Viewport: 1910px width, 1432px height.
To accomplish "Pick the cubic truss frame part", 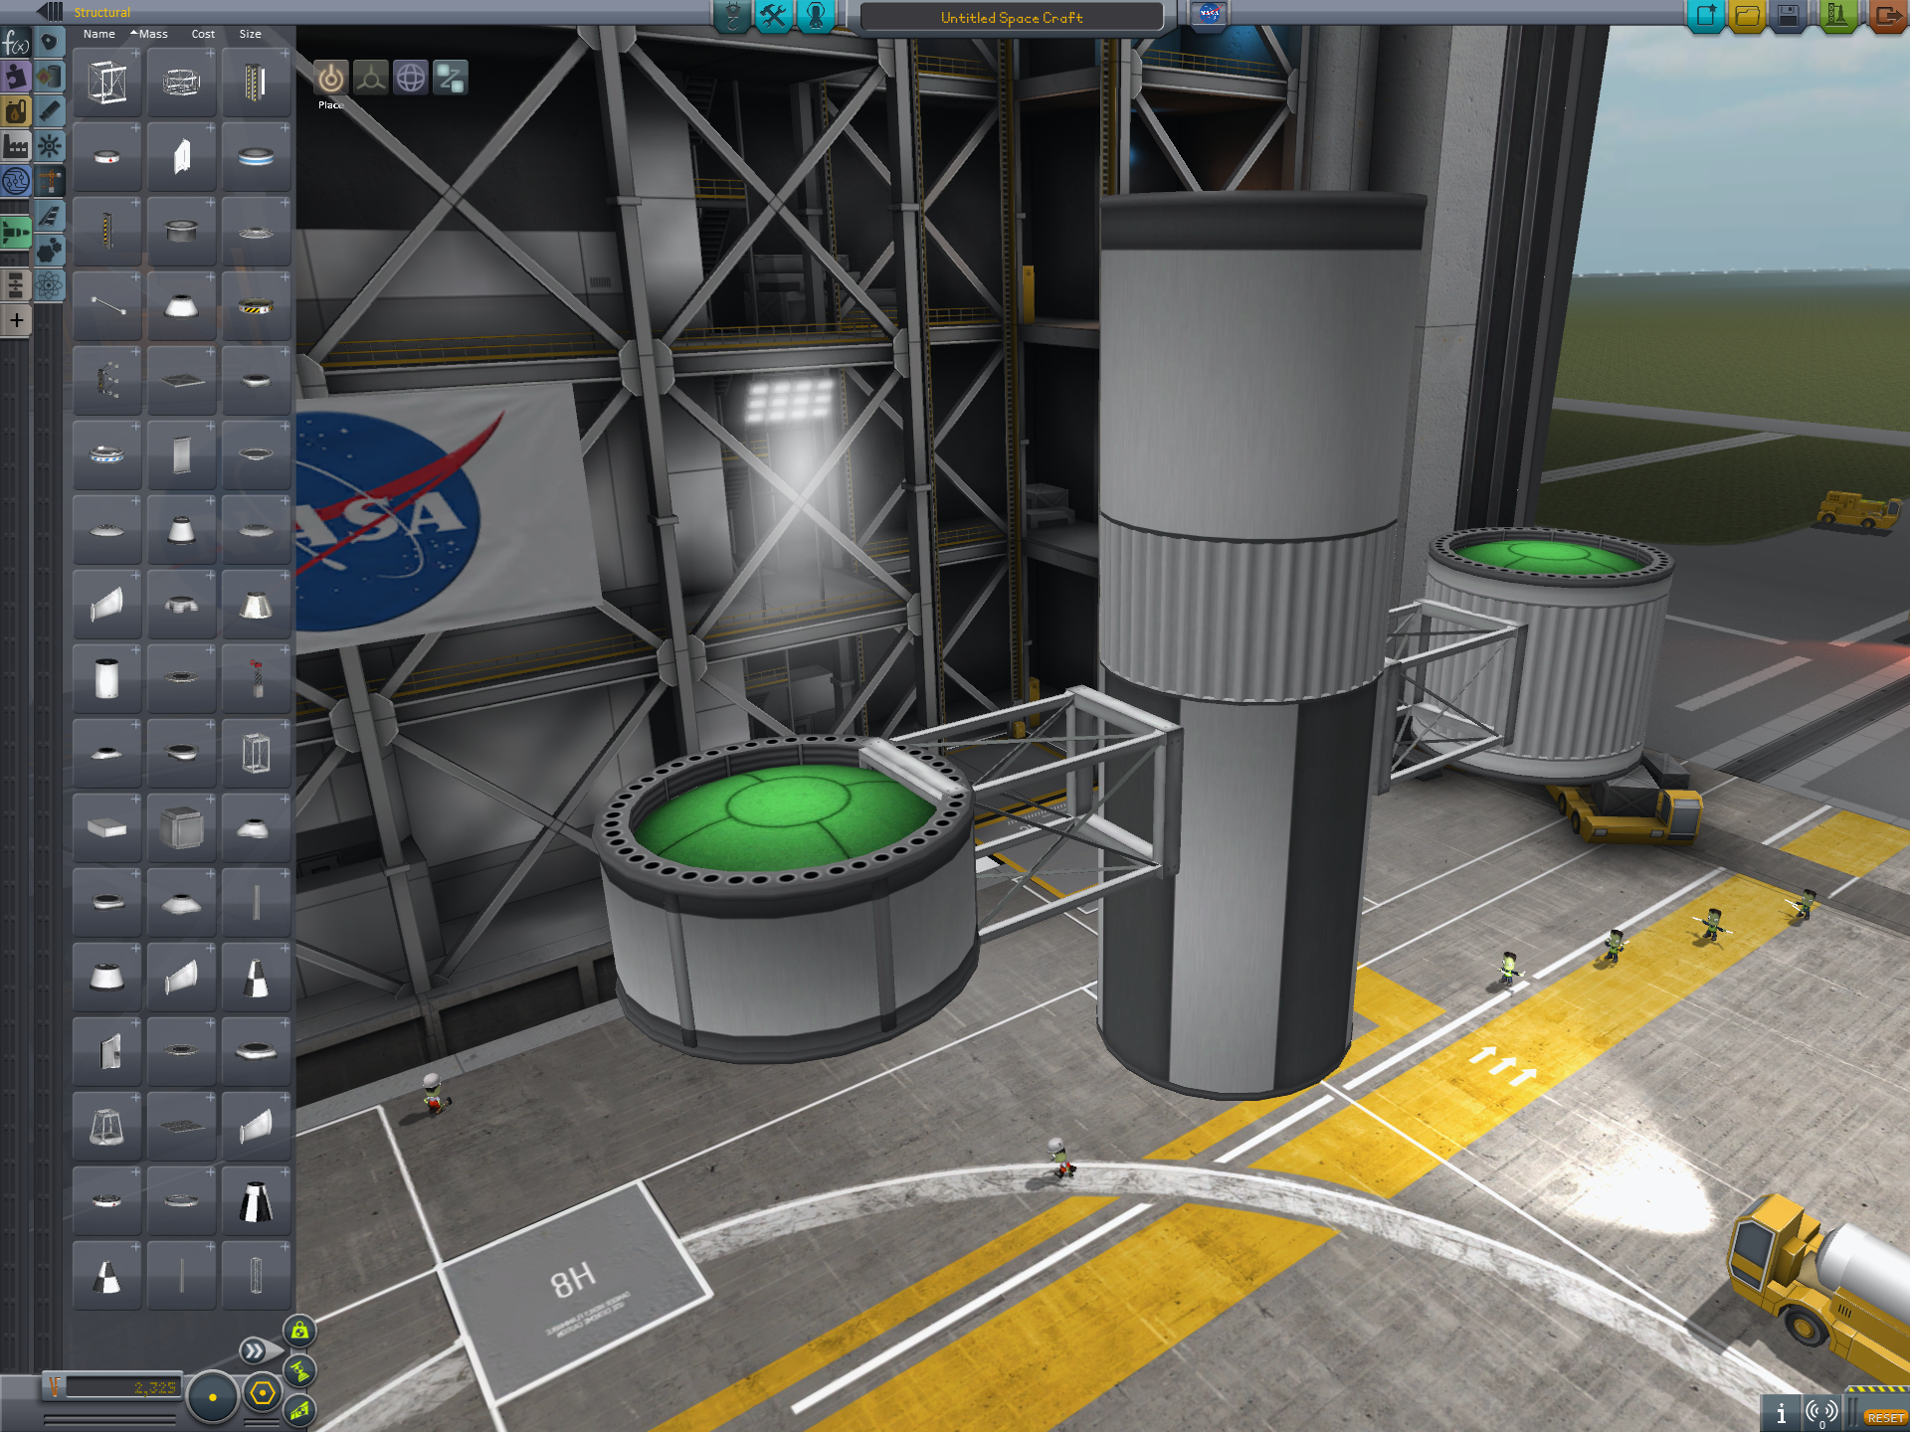I will coord(107,83).
